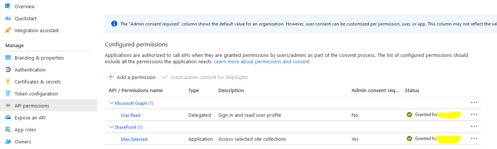The height and width of the screenshot is (149, 497).
Task: Click 'Sign in and read user profile' description
Action: click(250, 115)
